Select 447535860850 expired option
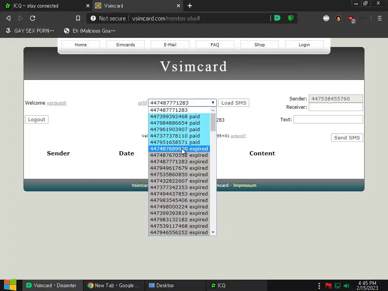This screenshot has width=388, height=291. [179, 174]
